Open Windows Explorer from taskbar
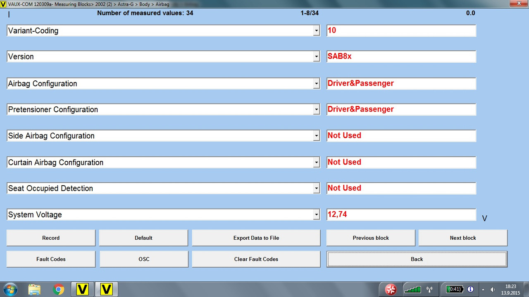The height and width of the screenshot is (297, 529). pyautogui.click(x=35, y=290)
